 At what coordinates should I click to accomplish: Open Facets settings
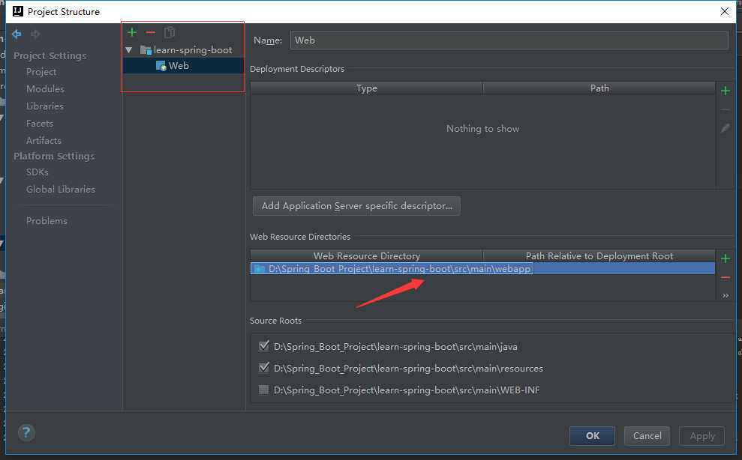click(x=40, y=124)
